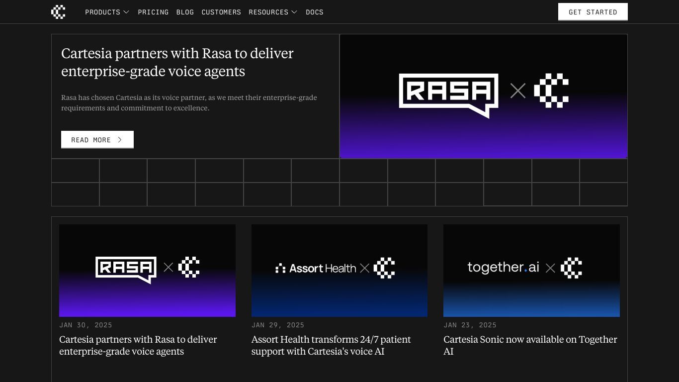679x382 pixels.
Task: Open the featured Rasa partnership headline
Action: 177,62
